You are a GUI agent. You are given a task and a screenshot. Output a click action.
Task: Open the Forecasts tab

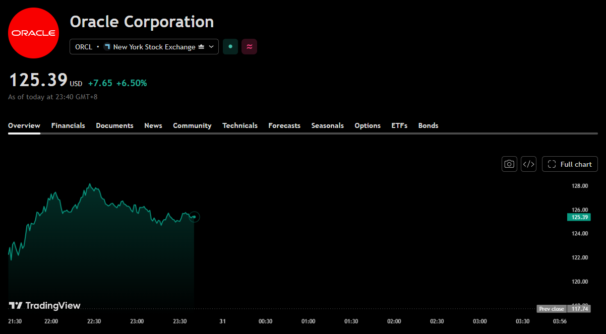point(284,125)
